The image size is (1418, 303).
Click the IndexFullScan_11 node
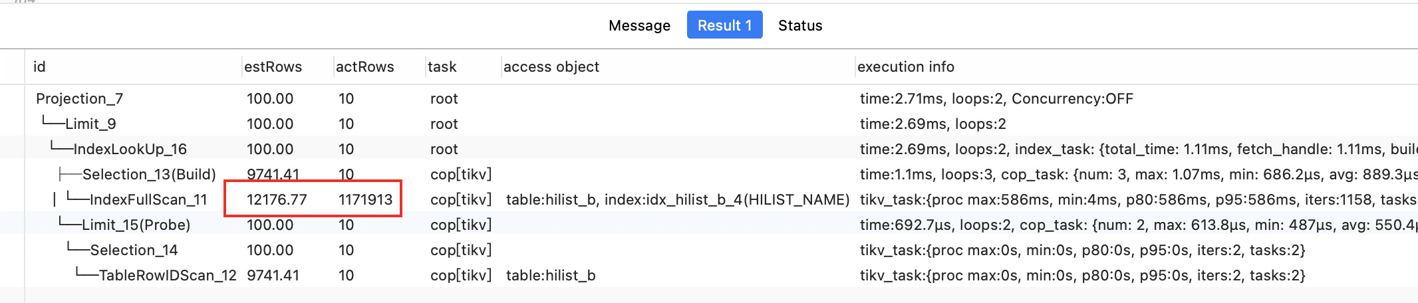tap(148, 199)
